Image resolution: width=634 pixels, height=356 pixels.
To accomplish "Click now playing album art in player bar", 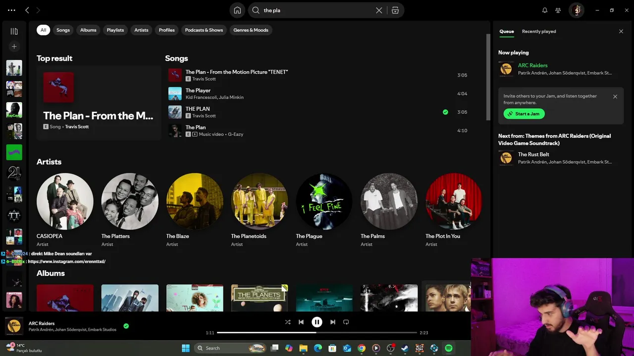I will 14,326.
